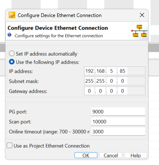The width and height of the screenshot is (159, 165).
Task: Close the Configure Device Ethernet Connection dialog
Action: (x=142, y=15)
